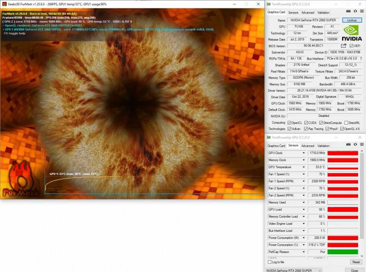Open the GPU Temperature sensor dropdown arrow
Image resolution: width=366 pixels, height=272 pixels.
click(304, 167)
